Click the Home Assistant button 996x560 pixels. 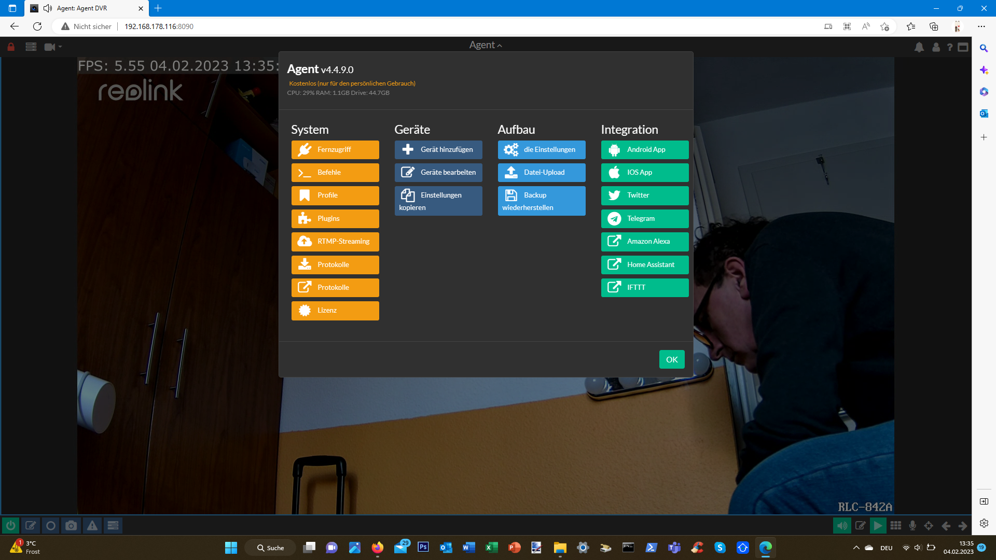tap(645, 264)
